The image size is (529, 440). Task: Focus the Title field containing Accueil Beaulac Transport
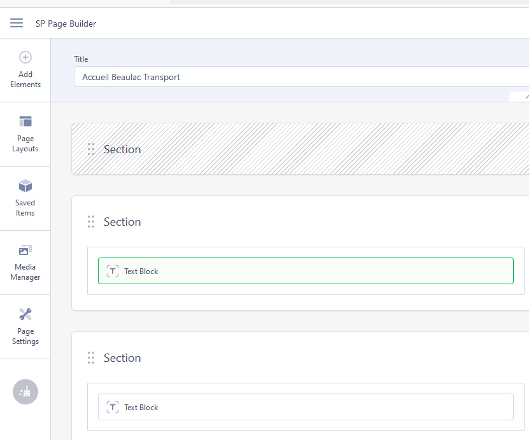point(299,77)
